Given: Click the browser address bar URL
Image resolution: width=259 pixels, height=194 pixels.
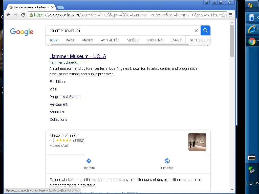Looking at the screenshot, I should 127,15.
